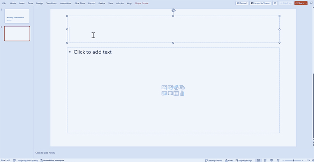Click the Cameo placeholder icon
This screenshot has height=162, width=314.
[x=164, y=93]
